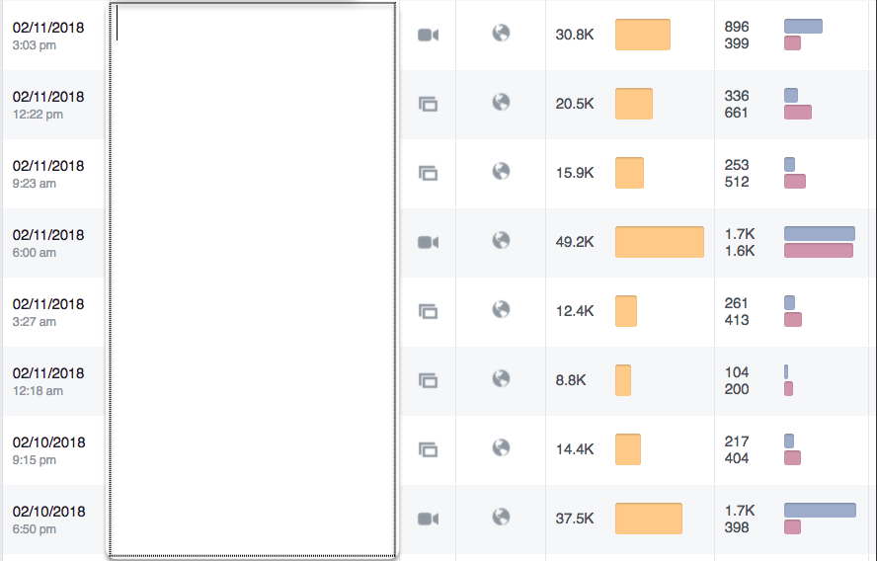
Task: Click the public globe icon for the 3:03 pm post
Action: click(501, 33)
